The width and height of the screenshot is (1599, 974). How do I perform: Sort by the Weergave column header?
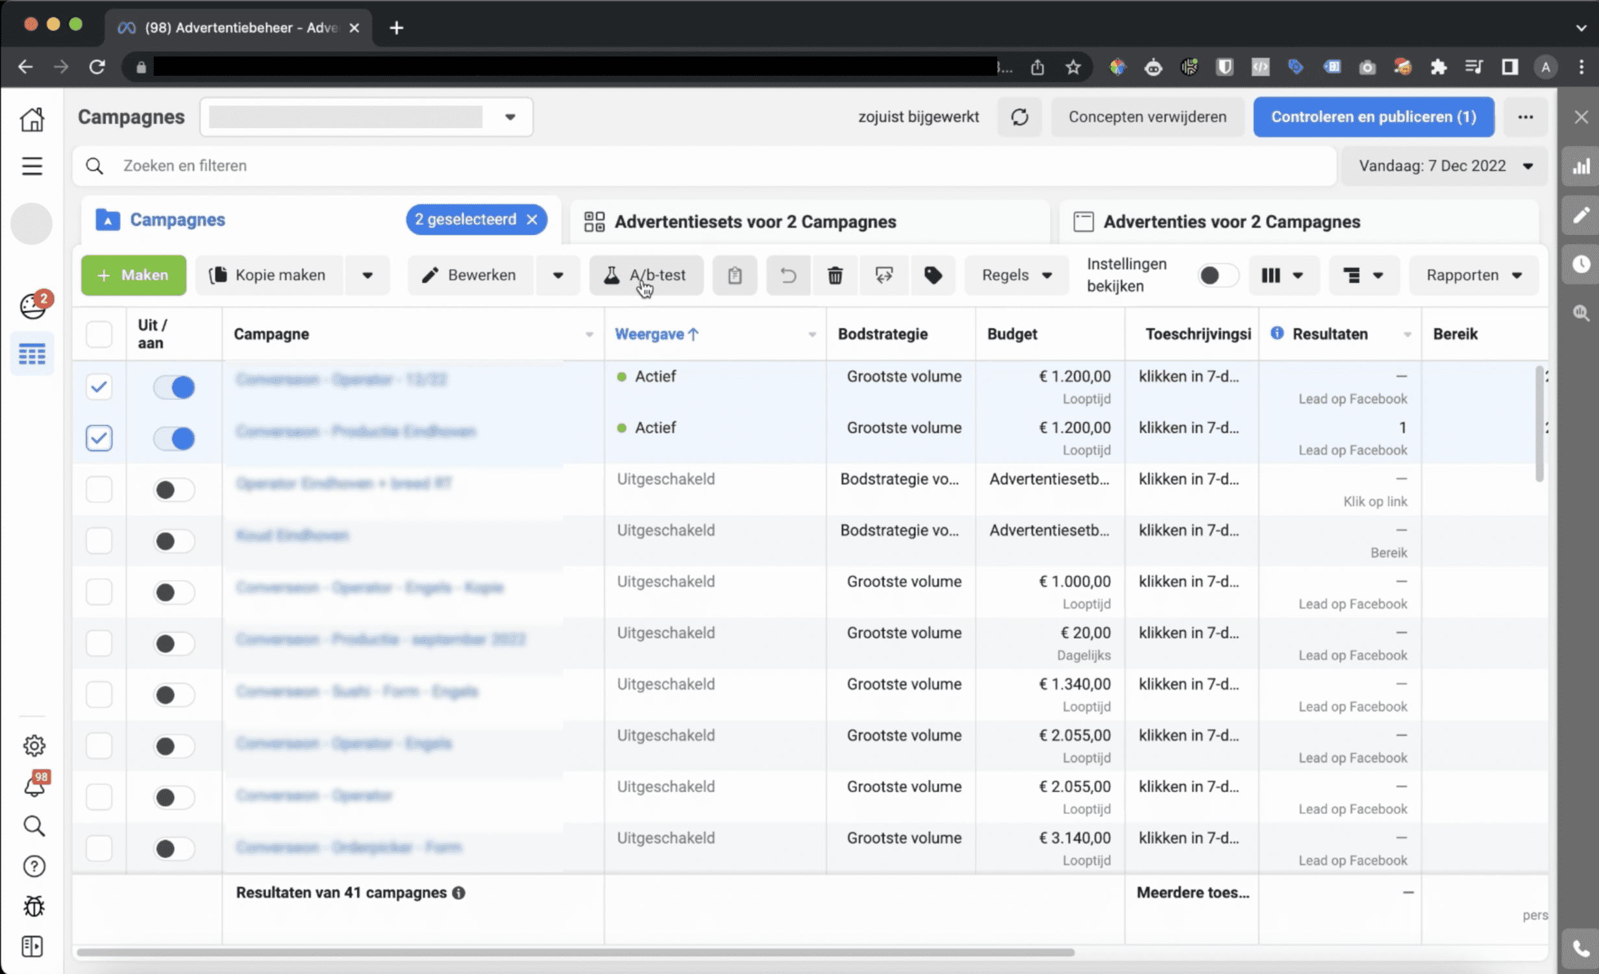656,334
